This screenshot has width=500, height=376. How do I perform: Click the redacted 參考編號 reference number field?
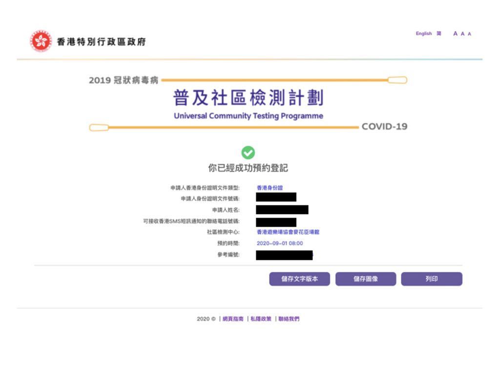pos(285,254)
